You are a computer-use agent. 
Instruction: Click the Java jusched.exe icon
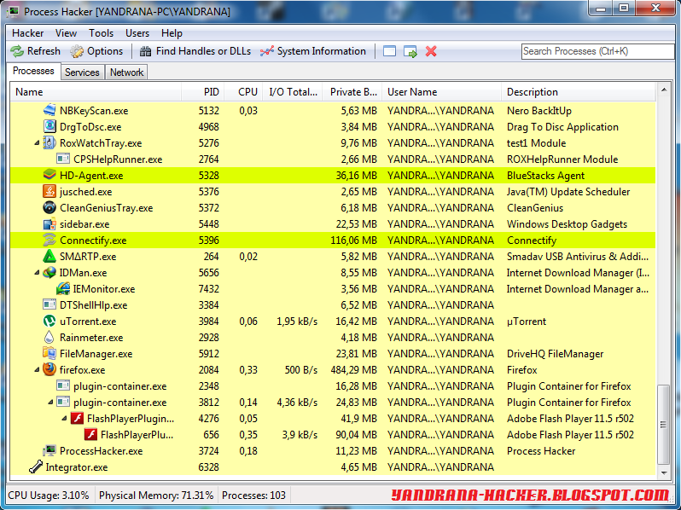[49, 191]
